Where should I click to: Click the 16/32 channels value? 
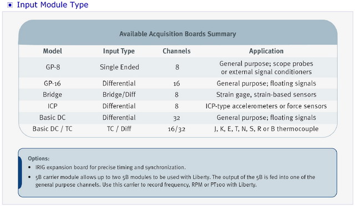176,129
